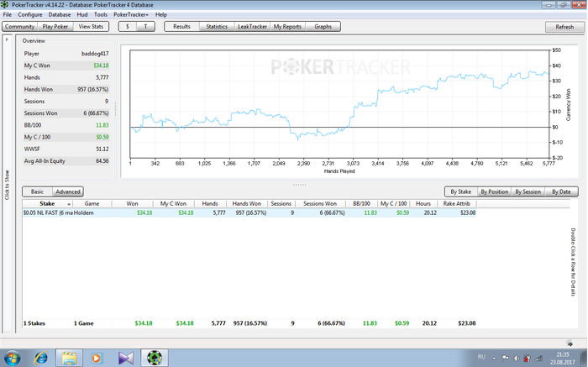This screenshot has height=367, width=588.
Task: Show hidden system tray icons arrow
Action: 494,359
